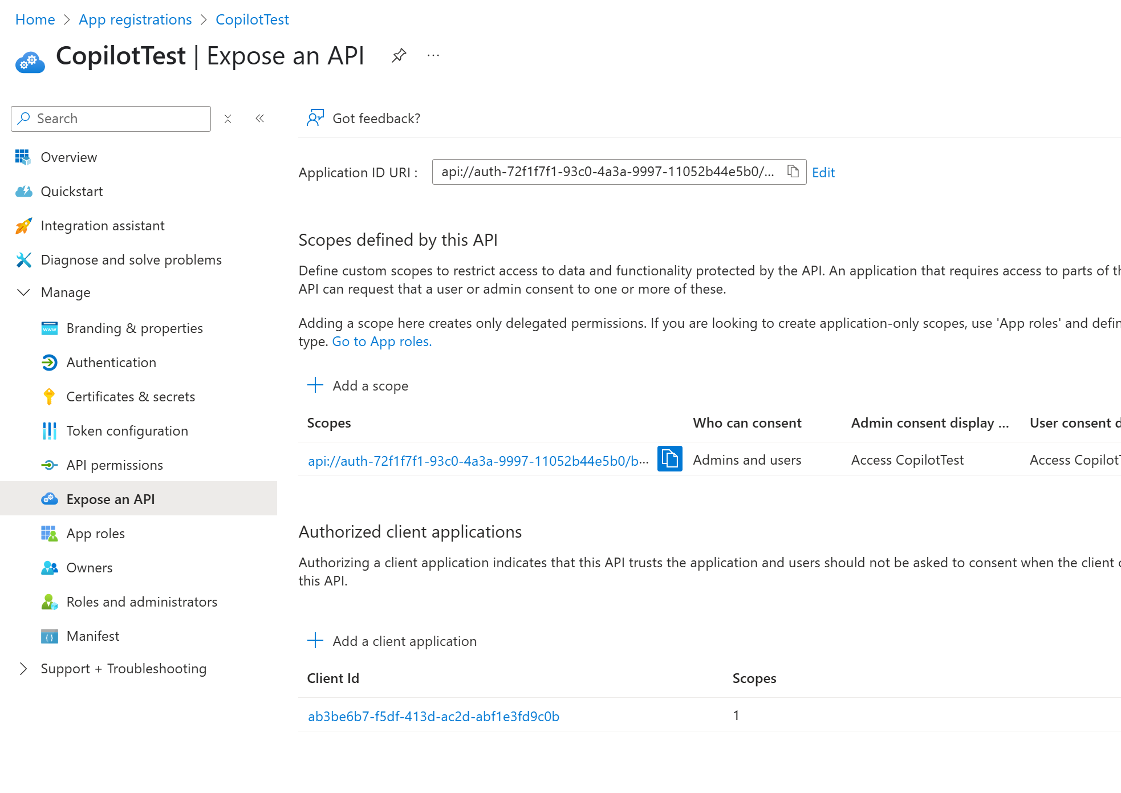The height and width of the screenshot is (793, 1121).
Task: Click the Manifest braces icon
Action: pos(50,636)
